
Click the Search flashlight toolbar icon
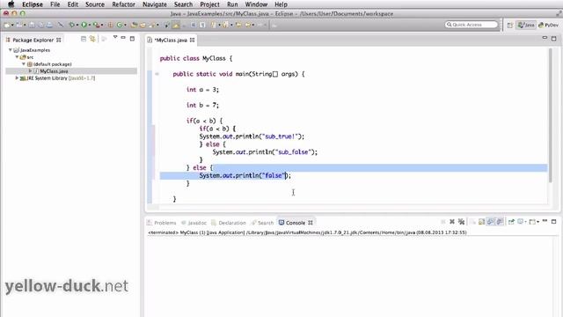tap(152, 25)
